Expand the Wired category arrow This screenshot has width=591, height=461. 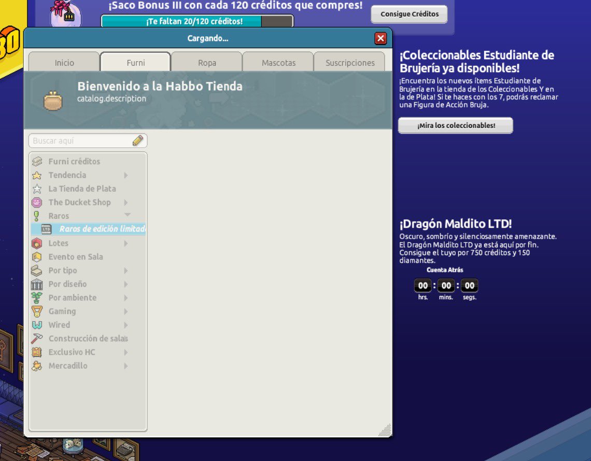[126, 325]
